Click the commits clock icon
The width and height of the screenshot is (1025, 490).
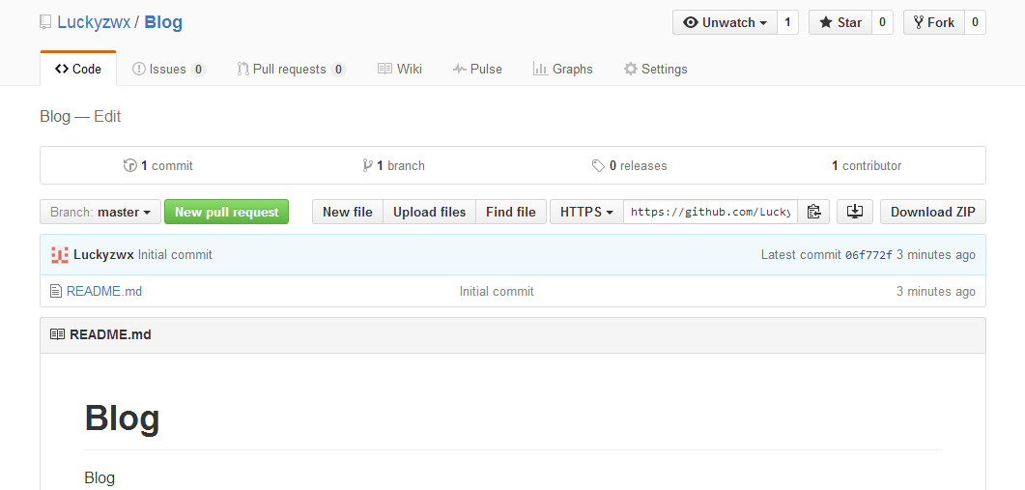[129, 165]
